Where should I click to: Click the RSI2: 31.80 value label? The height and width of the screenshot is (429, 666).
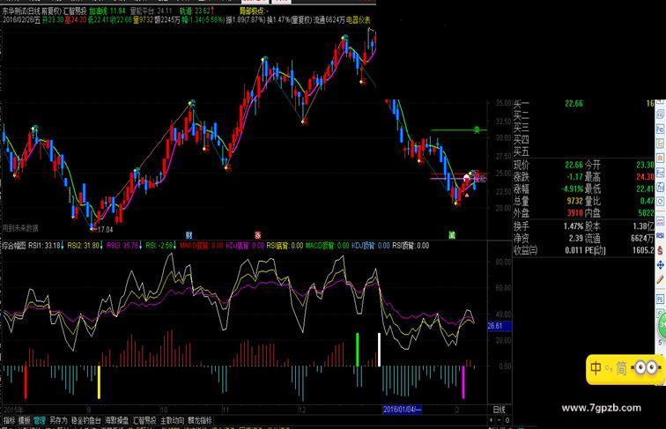[83, 246]
